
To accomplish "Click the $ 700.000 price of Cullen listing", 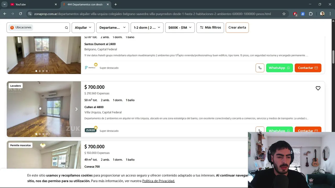I will click(94, 87).
